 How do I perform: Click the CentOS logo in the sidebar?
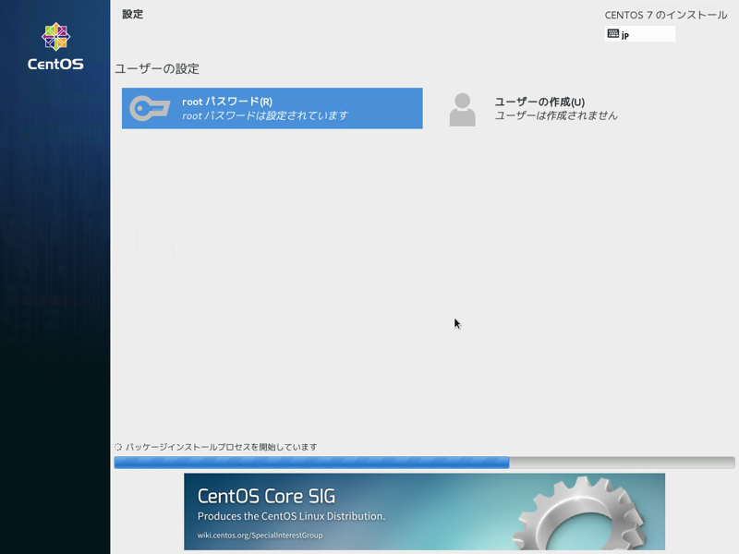(x=55, y=46)
